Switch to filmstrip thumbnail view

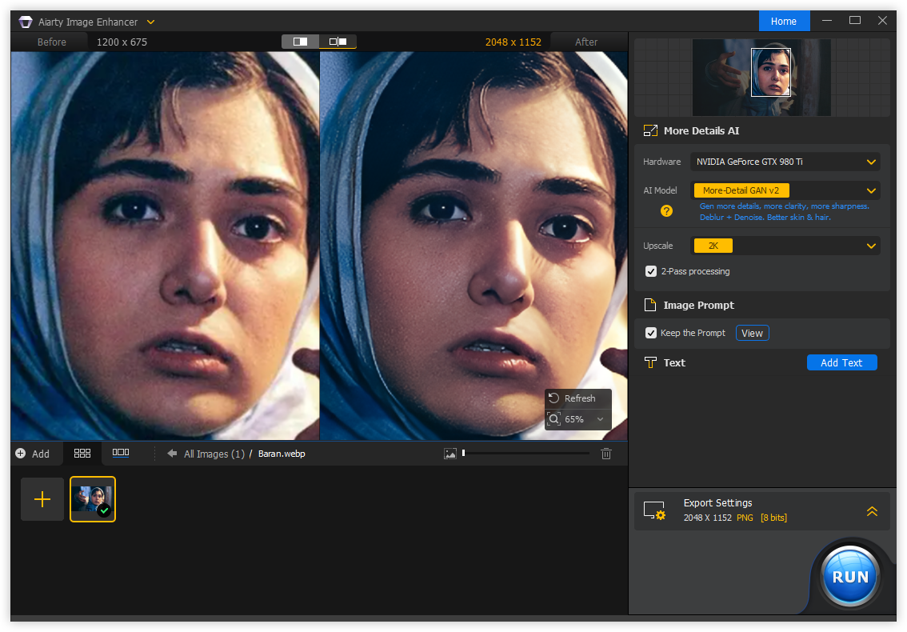pyautogui.click(x=120, y=453)
